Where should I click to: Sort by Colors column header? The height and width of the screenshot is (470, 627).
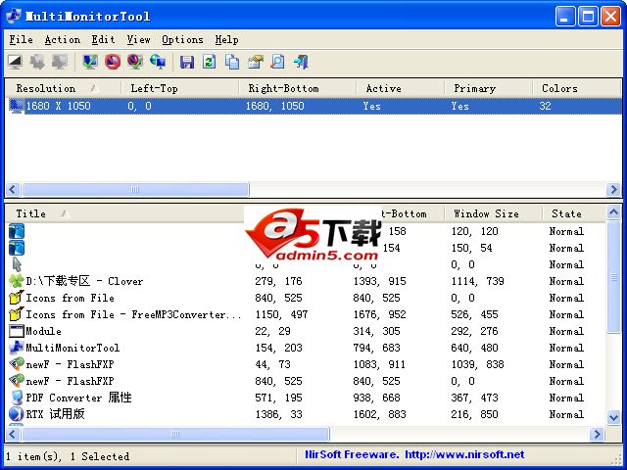click(x=577, y=88)
